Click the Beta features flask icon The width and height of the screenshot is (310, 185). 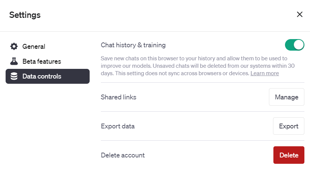tap(14, 61)
